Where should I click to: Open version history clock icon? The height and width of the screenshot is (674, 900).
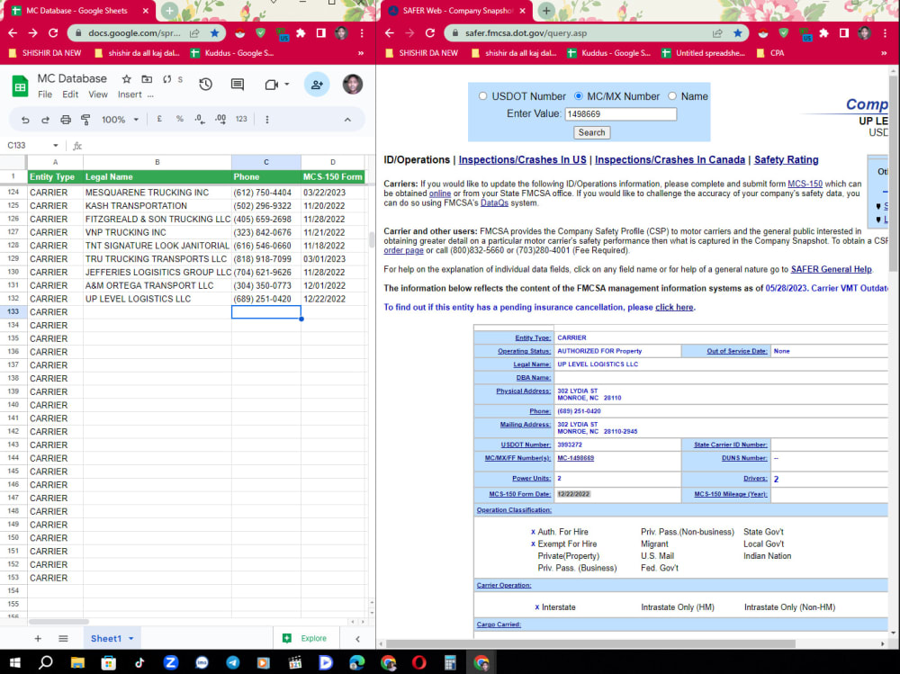point(205,85)
